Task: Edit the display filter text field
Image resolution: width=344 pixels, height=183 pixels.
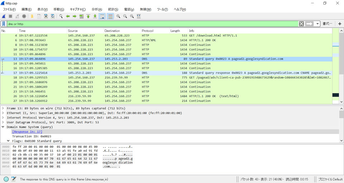Action: coord(153,24)
